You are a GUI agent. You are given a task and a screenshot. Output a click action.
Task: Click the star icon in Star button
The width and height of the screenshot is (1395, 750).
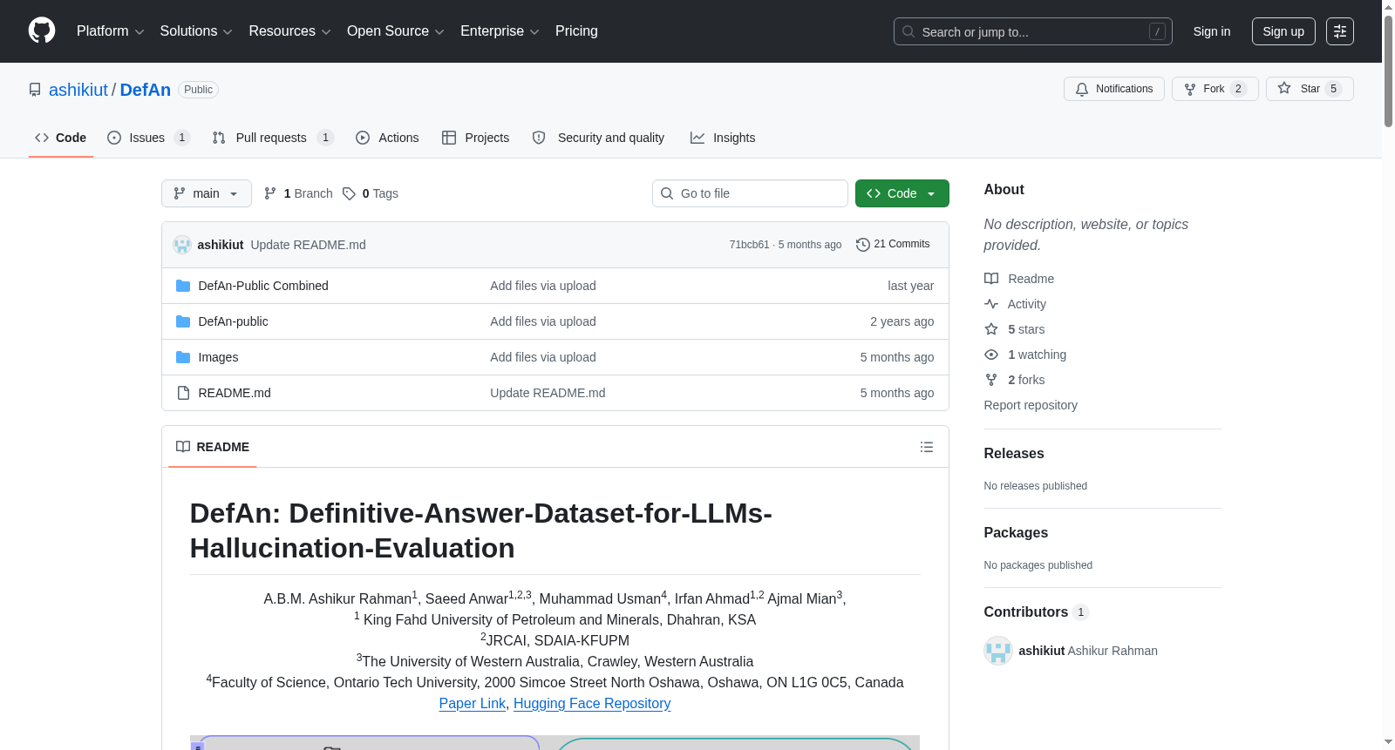[x=1284, y=89]
